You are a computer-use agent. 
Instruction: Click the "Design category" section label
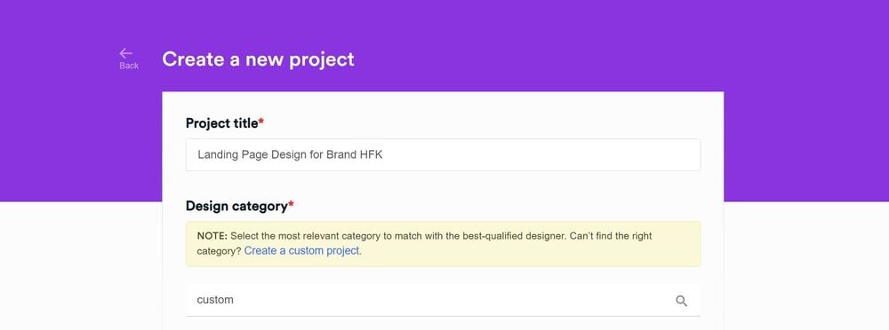(236, 206)
